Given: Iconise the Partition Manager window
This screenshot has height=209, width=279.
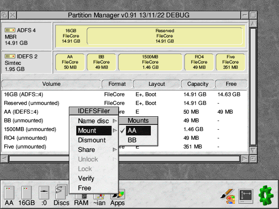Looking at the screenshot, I should 245,15.
